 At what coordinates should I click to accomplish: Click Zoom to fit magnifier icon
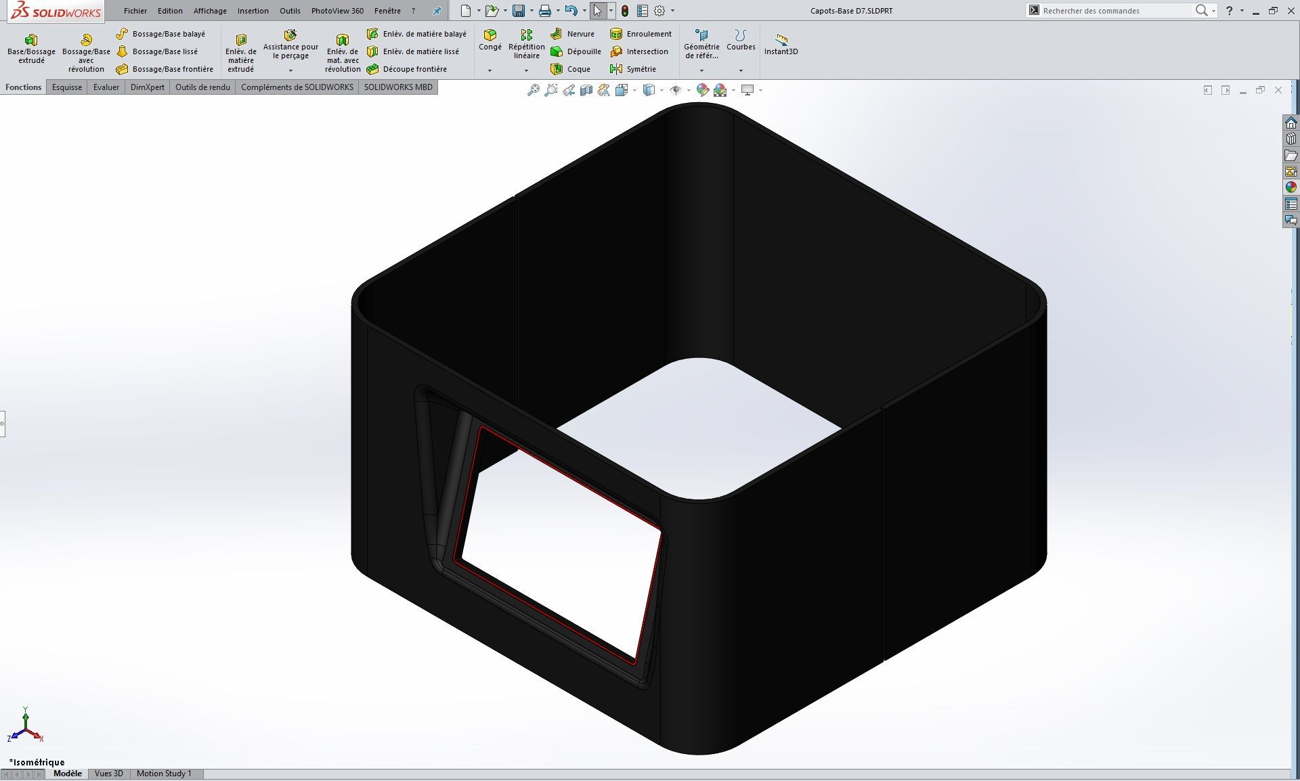click(534, 90)
